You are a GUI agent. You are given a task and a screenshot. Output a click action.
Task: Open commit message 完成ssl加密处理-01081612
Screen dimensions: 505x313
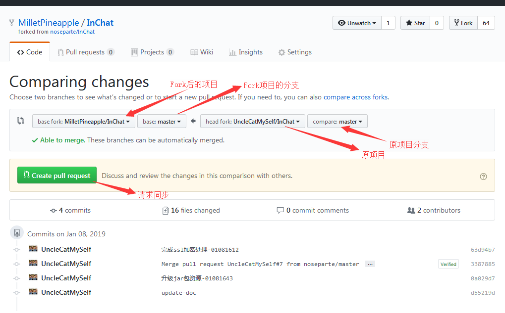coord(200,250)
